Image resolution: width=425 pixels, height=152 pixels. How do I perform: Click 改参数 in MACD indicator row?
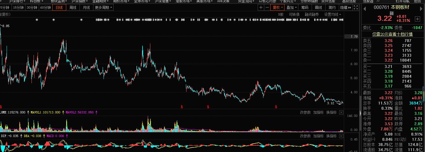(x=305, y=136)
